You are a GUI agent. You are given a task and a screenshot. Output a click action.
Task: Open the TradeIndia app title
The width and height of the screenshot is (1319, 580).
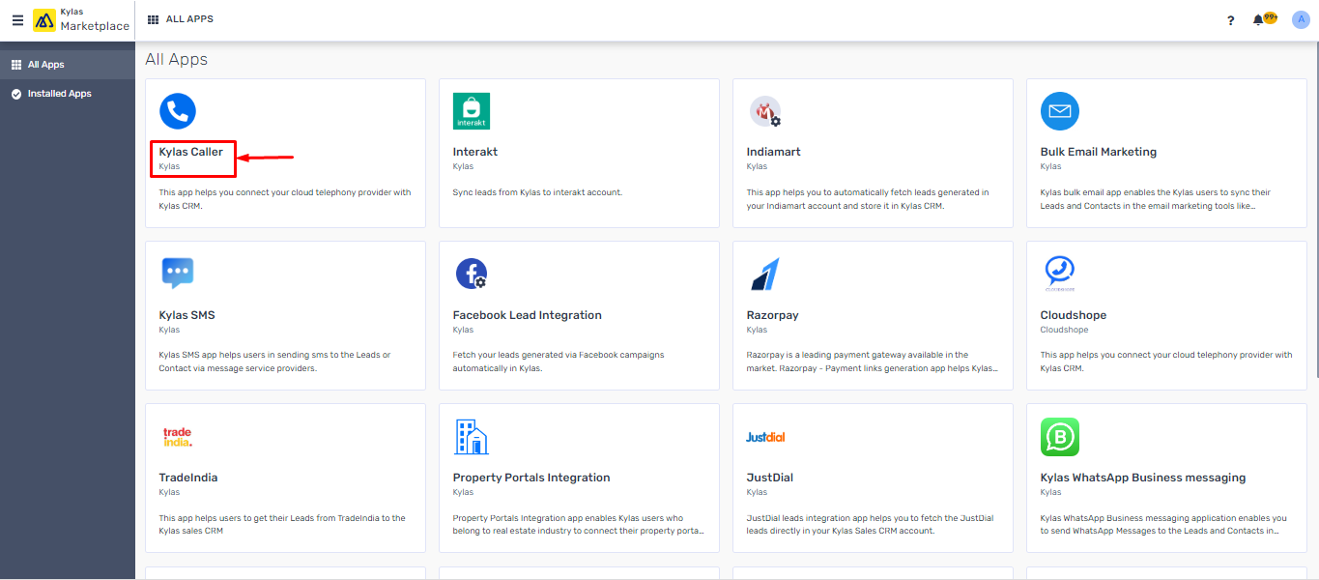coord(188,478)
